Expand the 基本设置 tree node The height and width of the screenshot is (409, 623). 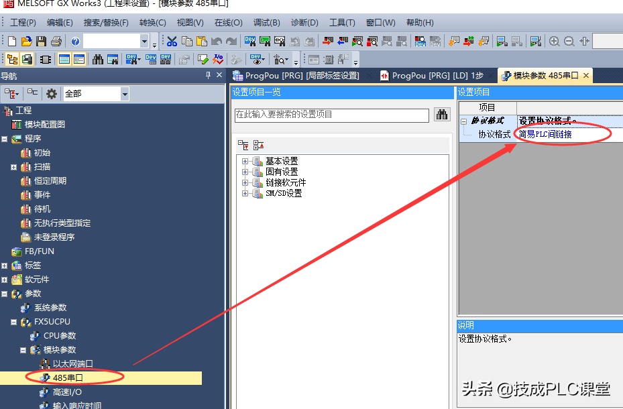coord(245,162)
